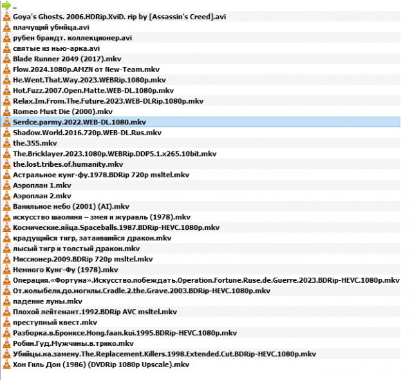
Task: Select file name рубен брандт. коллекционер.avi
Action: 72,38
